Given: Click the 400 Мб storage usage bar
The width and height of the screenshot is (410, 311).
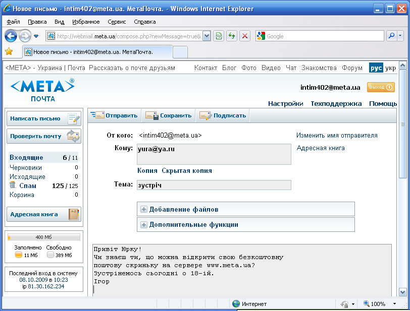Looking at the screenshot, I should pos(44,237).
